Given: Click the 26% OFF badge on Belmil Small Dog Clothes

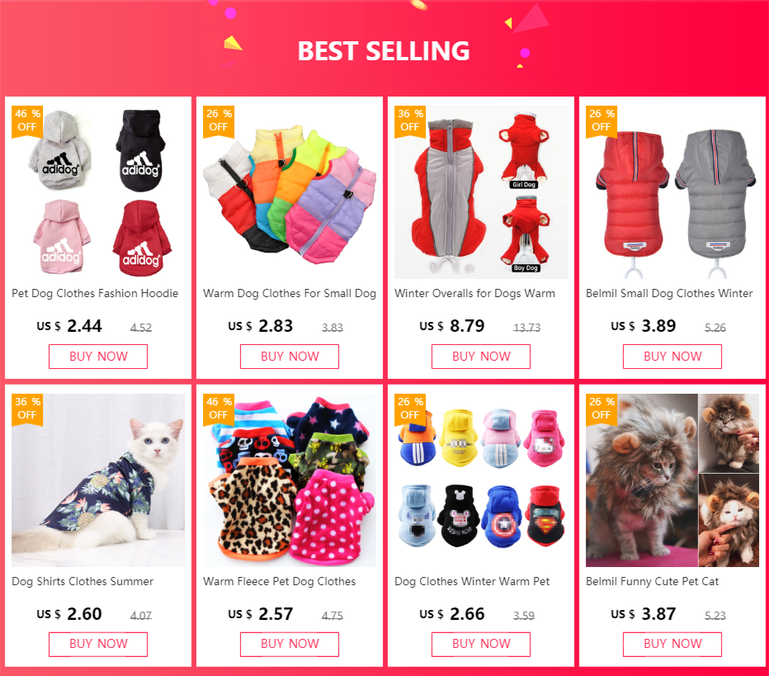Looking at the screenshot, I should pos(602,121).
